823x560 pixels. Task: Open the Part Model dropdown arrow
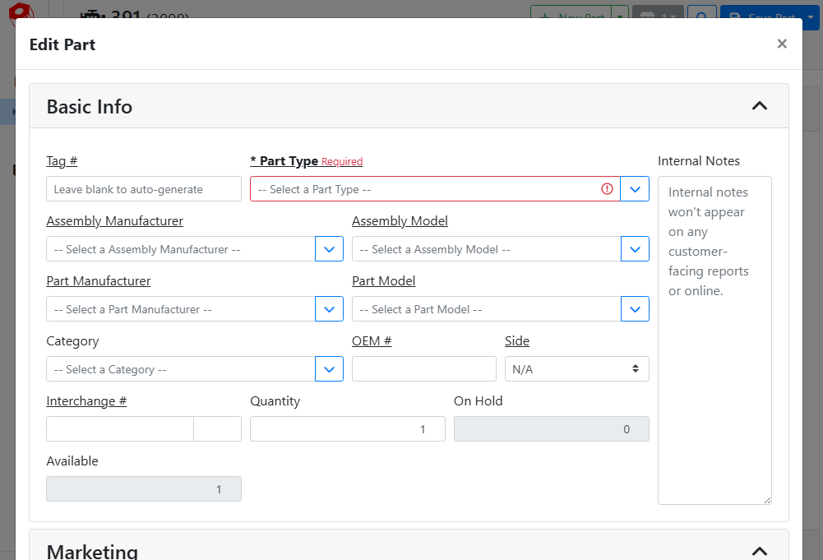pos(635,309)
